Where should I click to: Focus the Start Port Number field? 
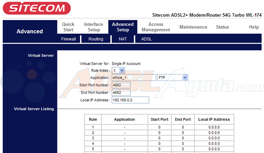[121, 85]
